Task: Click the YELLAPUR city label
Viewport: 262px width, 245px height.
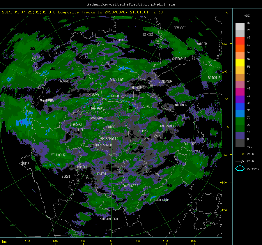Action: pos(58,155)
